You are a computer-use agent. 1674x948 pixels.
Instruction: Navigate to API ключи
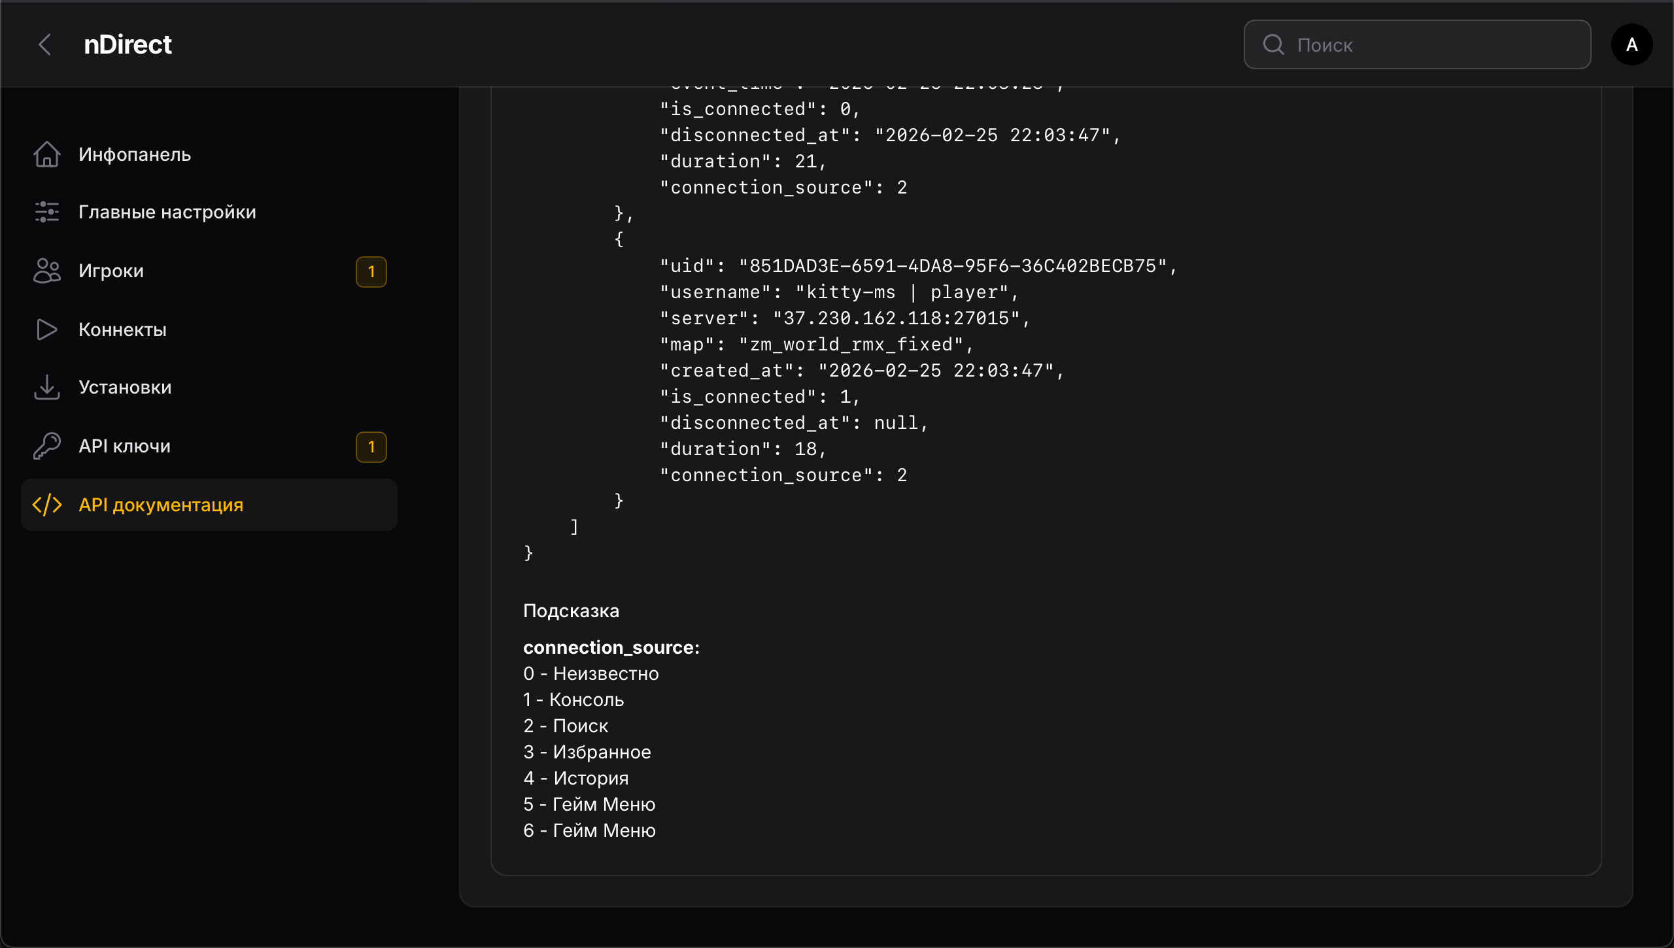point(125,446)
